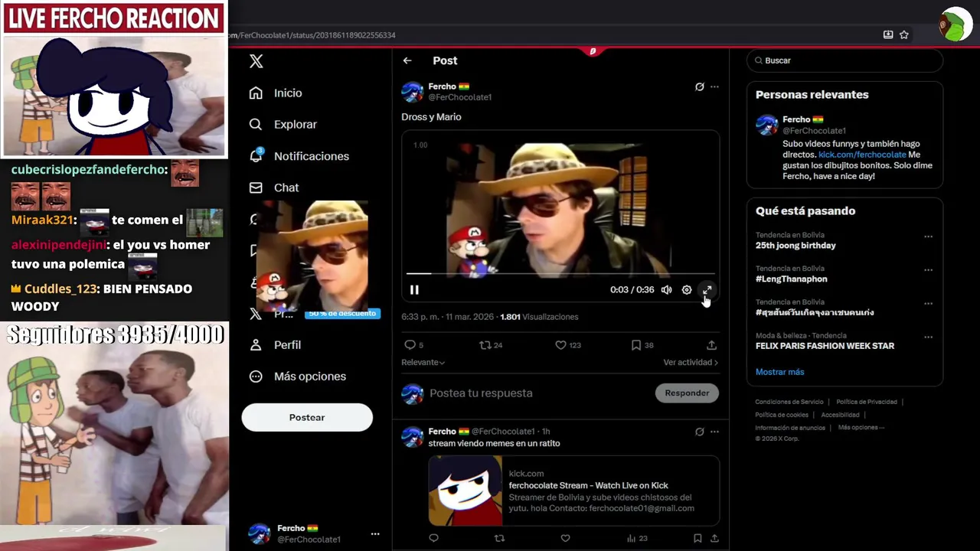The image size is (980, 551).
Task: Open Fercho profile in Personas relevantes
Action: 802,120
